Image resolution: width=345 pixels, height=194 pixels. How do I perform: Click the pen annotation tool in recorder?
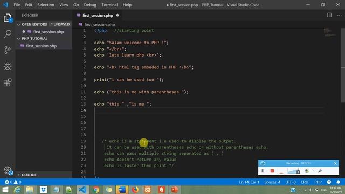[320, 171]
